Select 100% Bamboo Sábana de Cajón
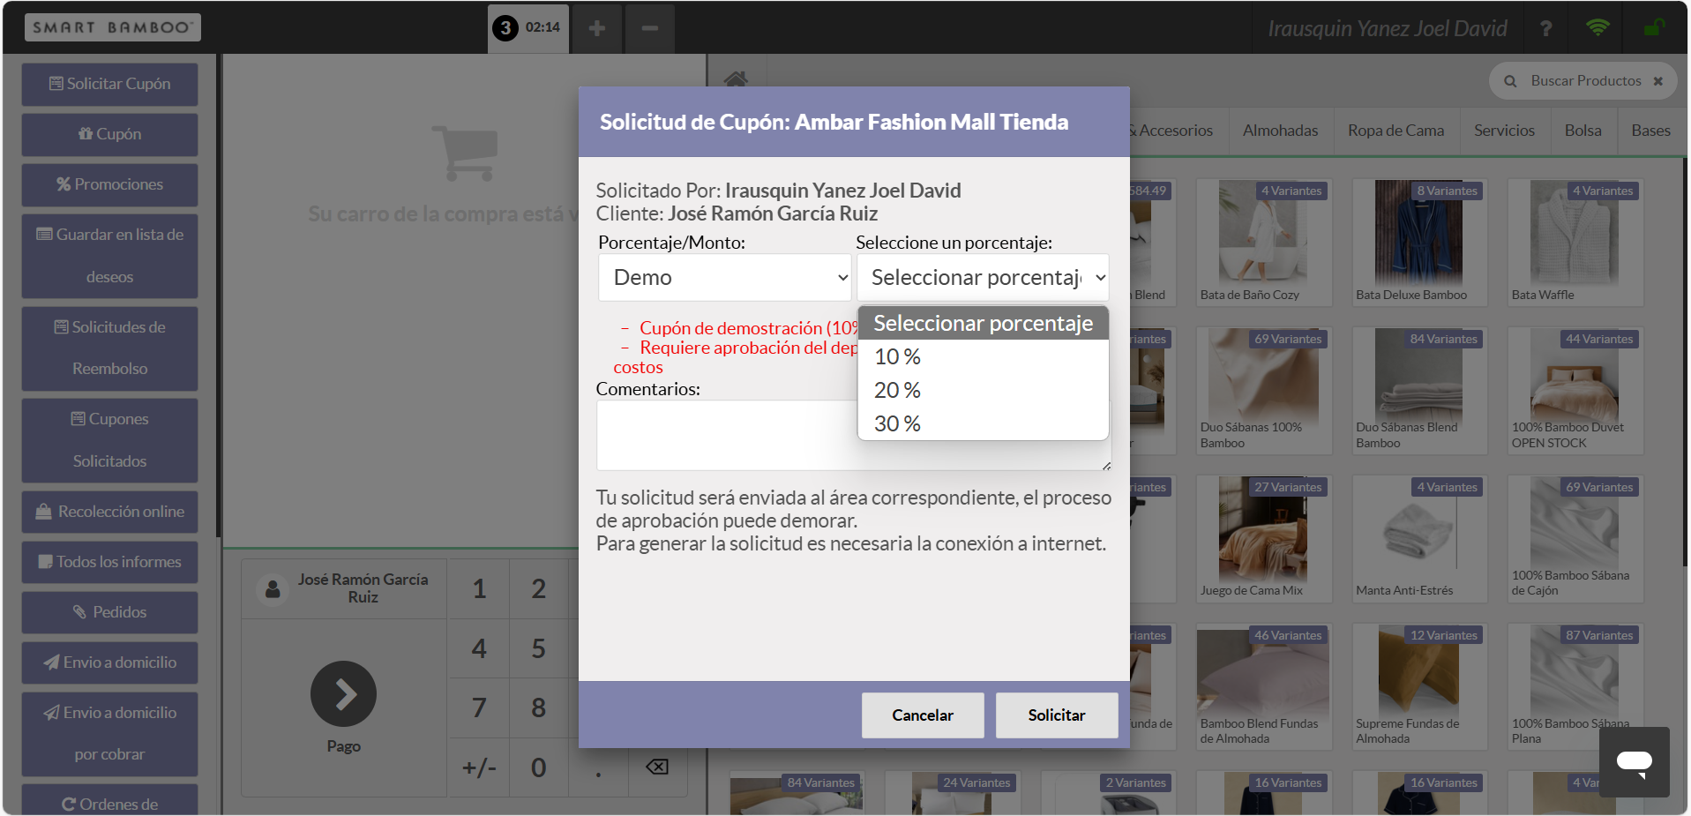1691x816 pixels. (1575, 539)
